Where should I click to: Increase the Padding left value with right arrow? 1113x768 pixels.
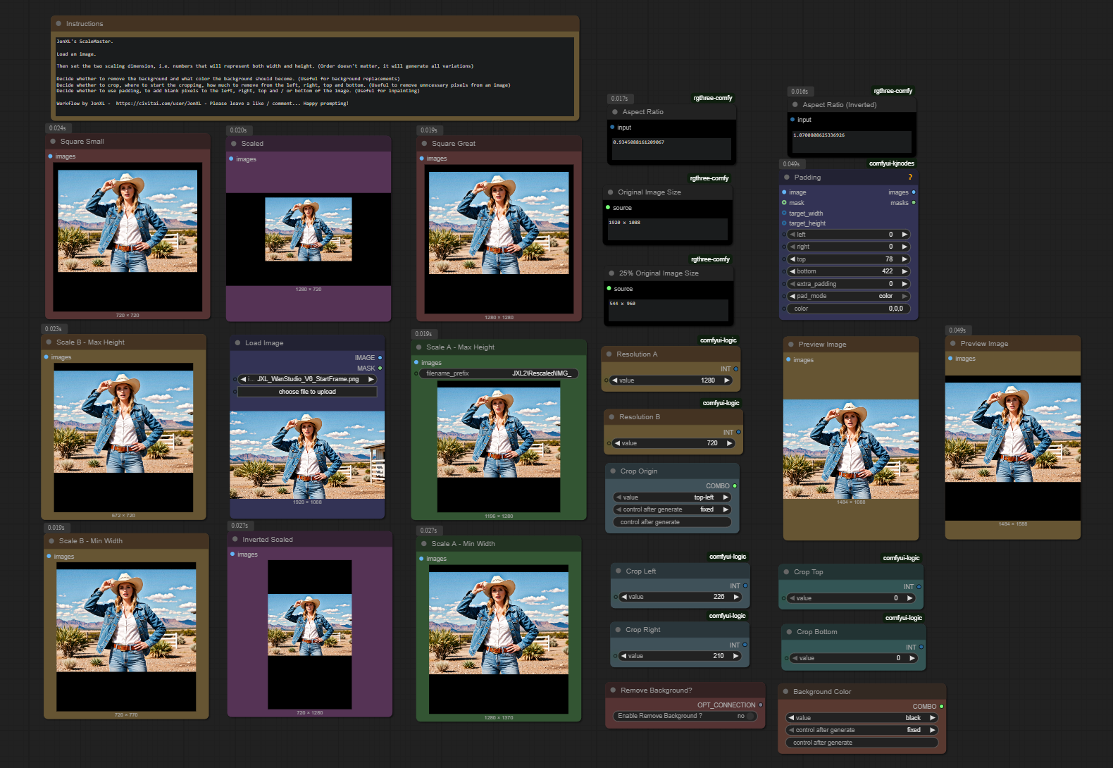coord(905,235)
